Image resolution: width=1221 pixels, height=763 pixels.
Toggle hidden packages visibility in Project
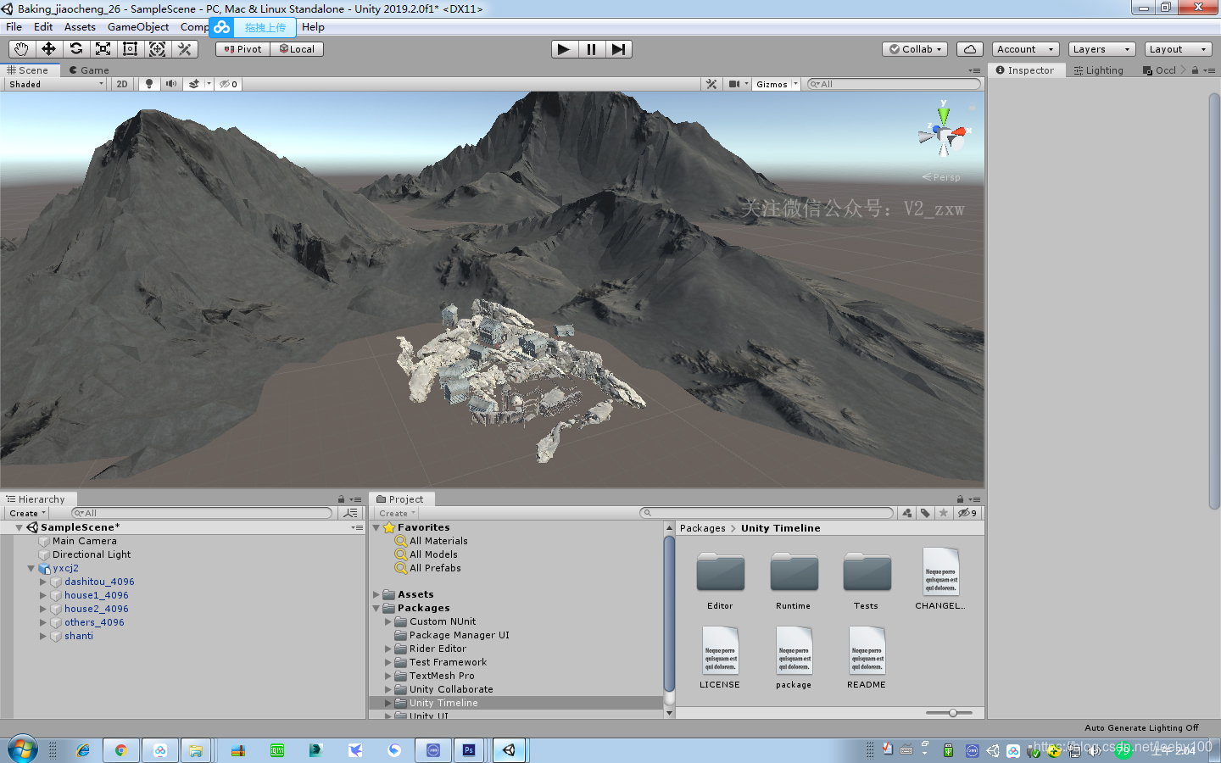click(967, 513)
